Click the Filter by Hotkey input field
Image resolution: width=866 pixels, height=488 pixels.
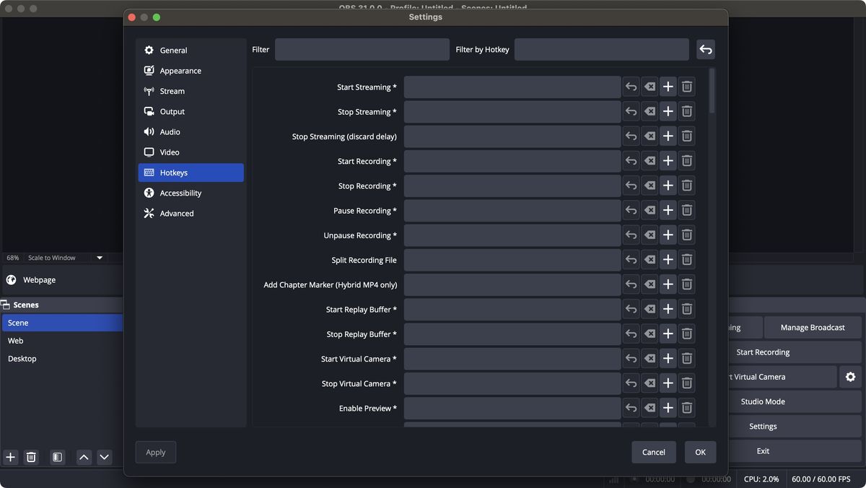601,49
